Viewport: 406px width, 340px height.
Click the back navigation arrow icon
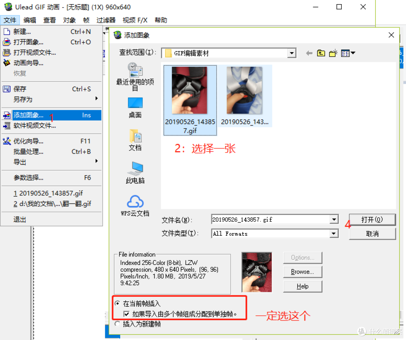pos(309,53)
